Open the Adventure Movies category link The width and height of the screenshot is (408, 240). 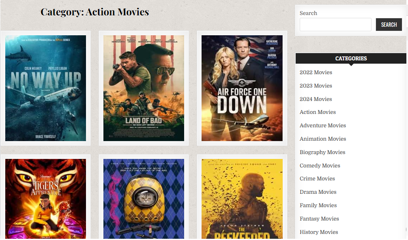322,126
